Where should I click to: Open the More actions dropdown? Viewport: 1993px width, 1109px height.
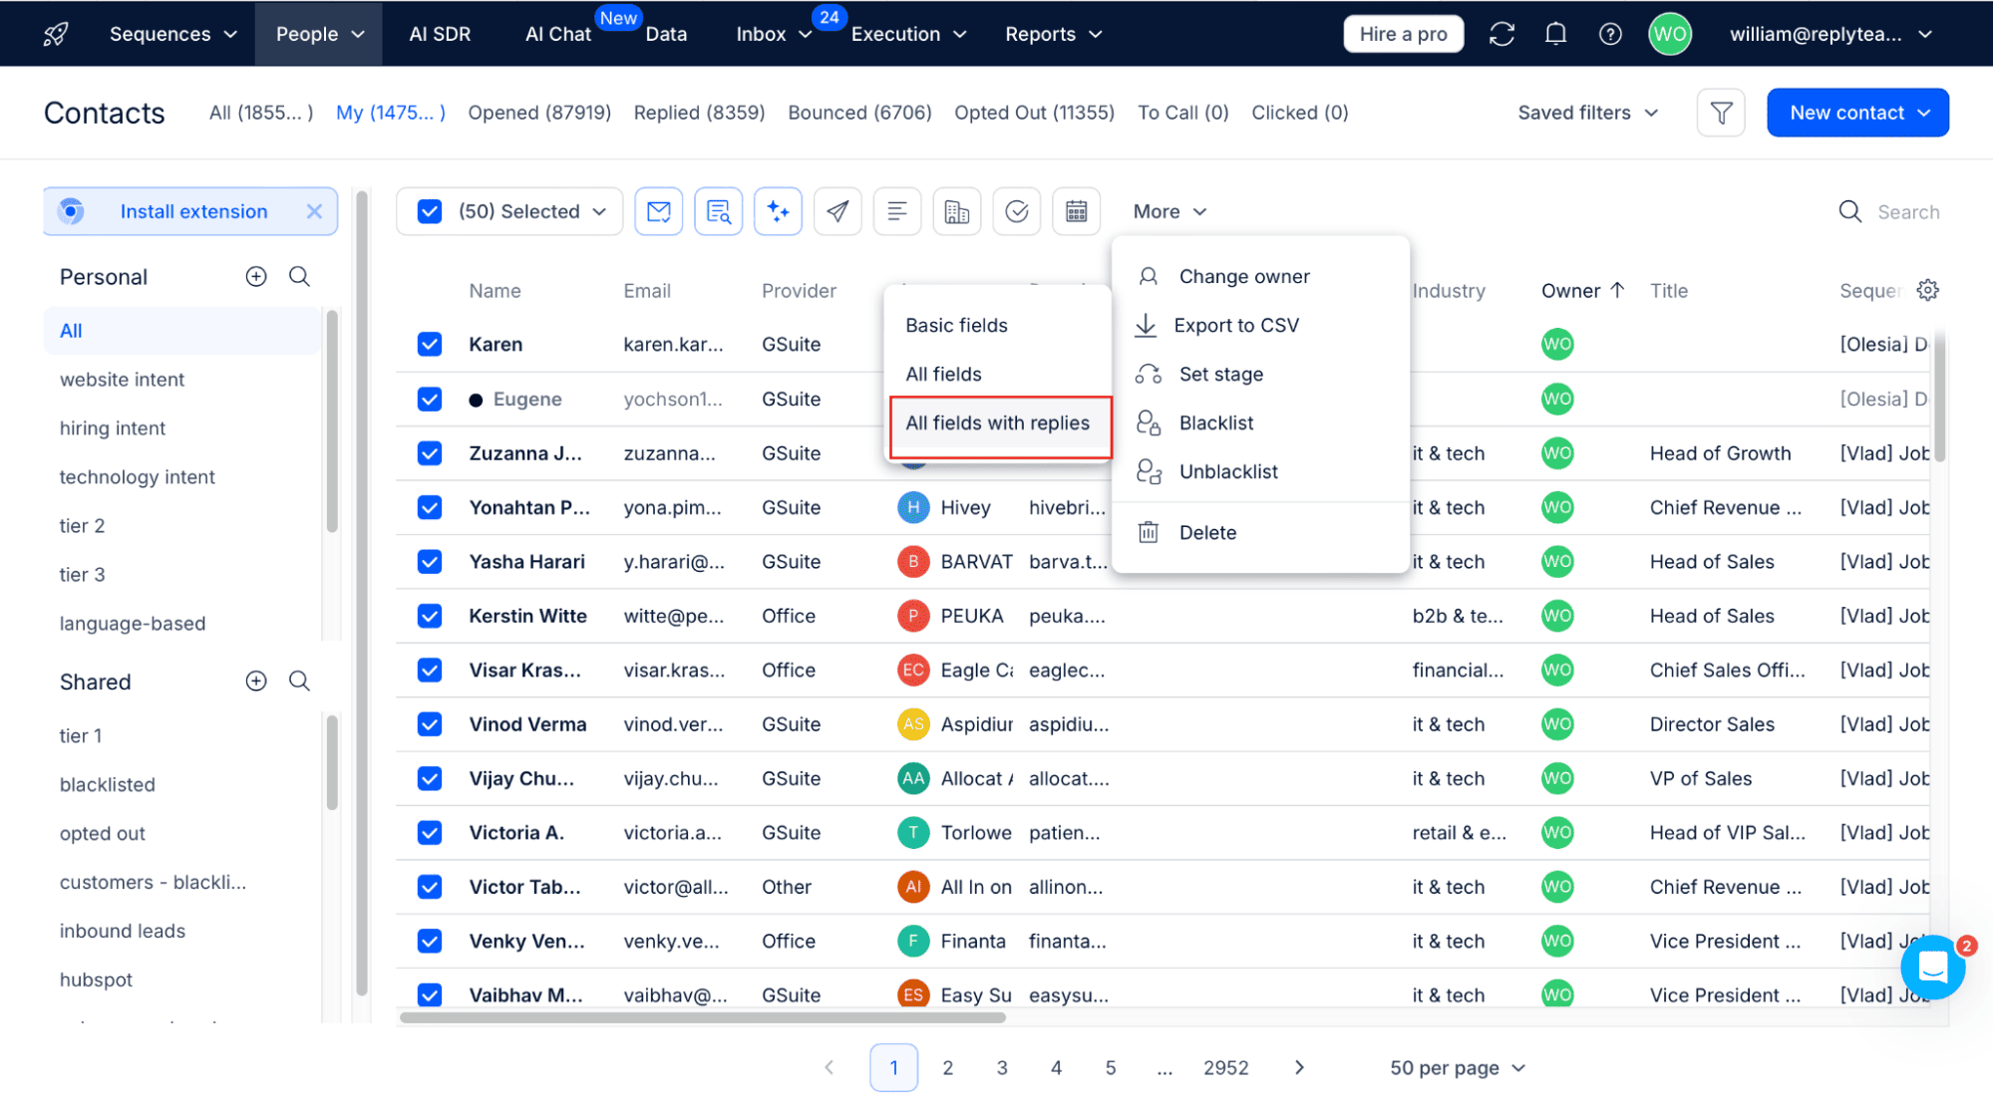(1169, 211)
